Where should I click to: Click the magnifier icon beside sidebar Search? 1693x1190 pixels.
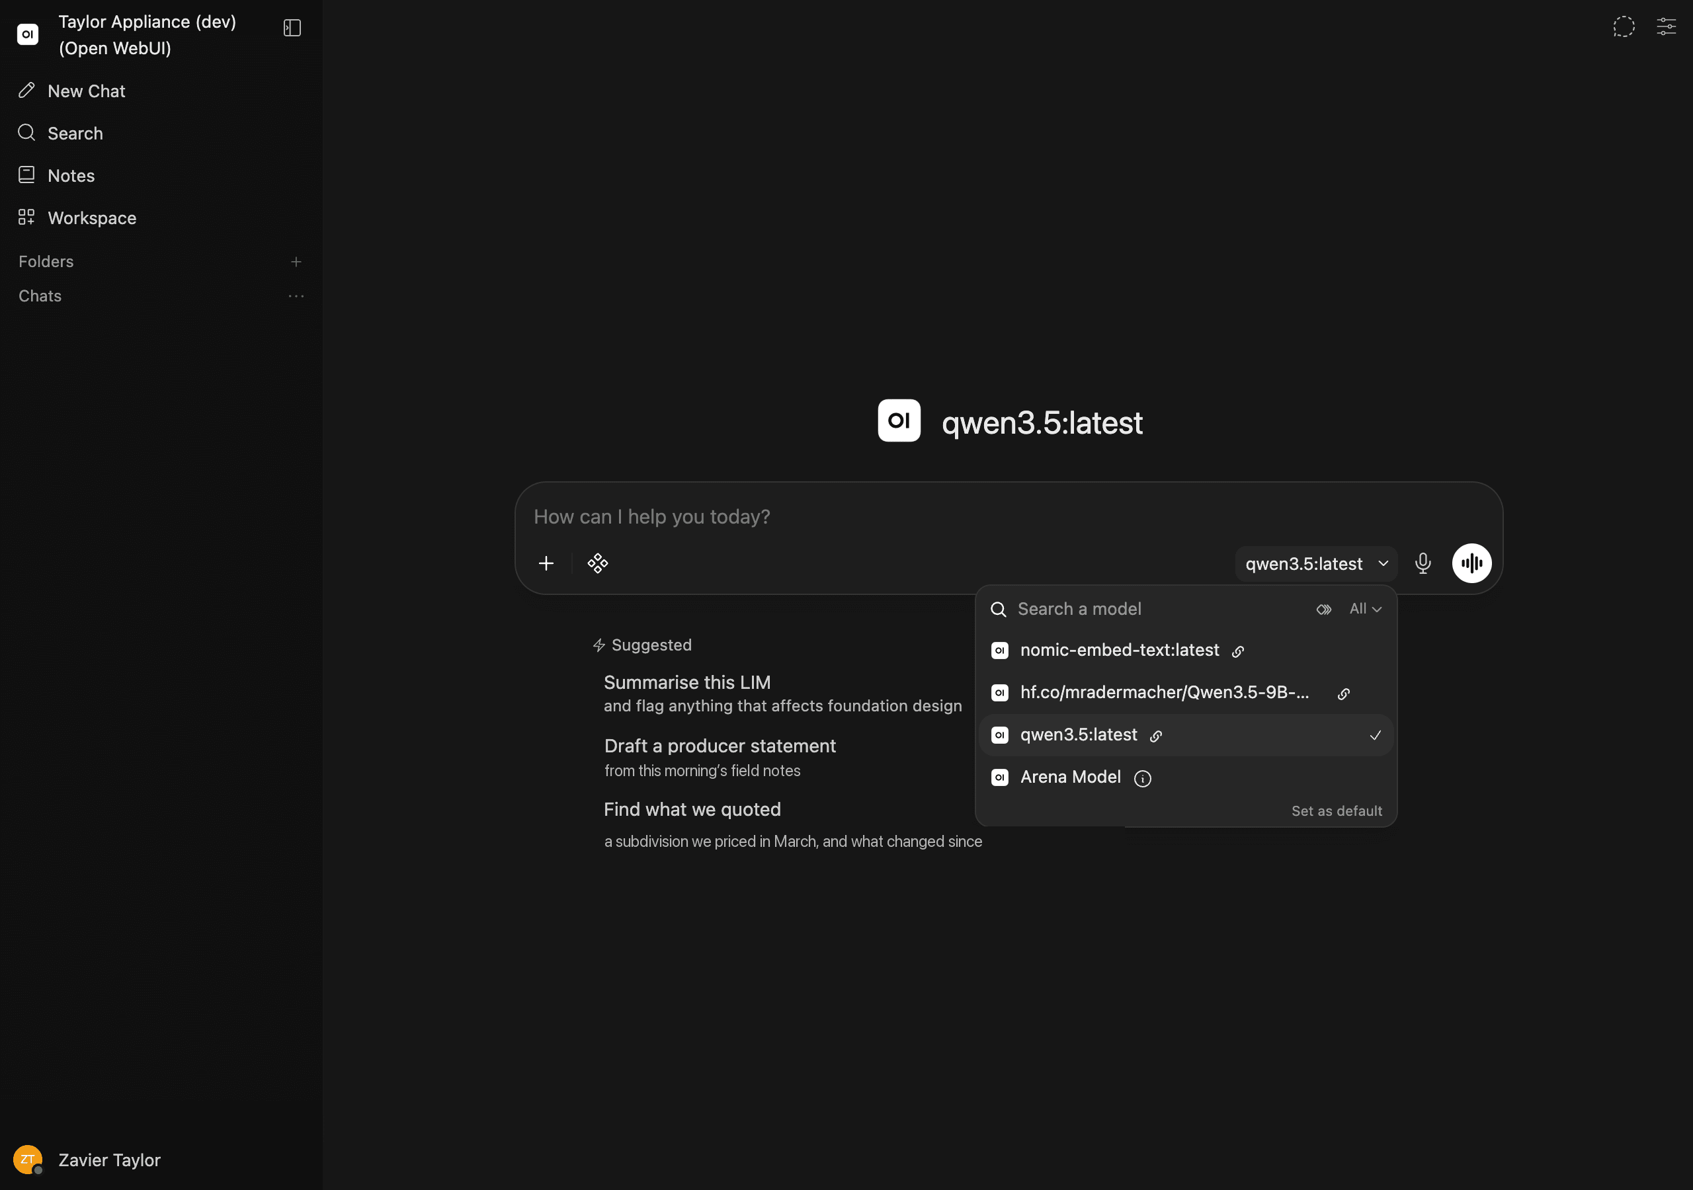coord(26,132)
